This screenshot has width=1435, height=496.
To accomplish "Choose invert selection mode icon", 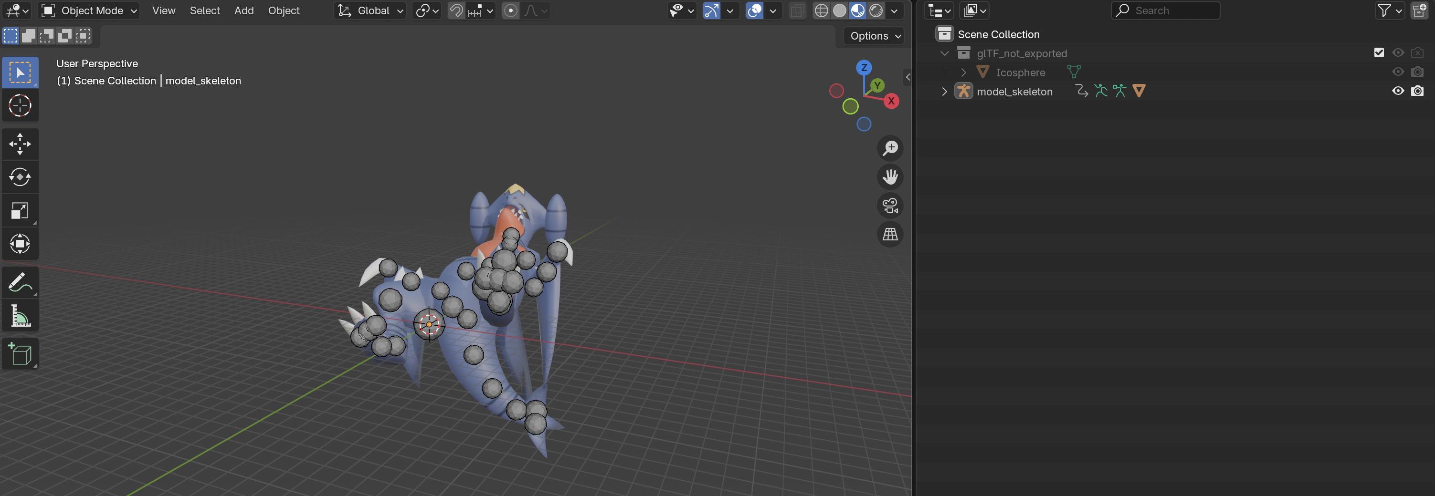I will click(x=64, y=36).
